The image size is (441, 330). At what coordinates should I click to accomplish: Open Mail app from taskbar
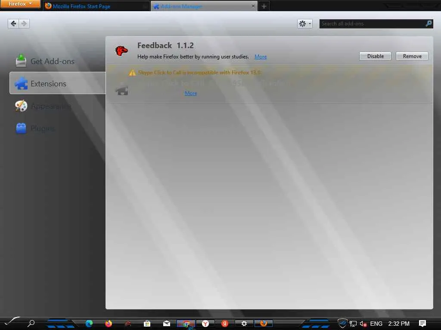(167, 324)
